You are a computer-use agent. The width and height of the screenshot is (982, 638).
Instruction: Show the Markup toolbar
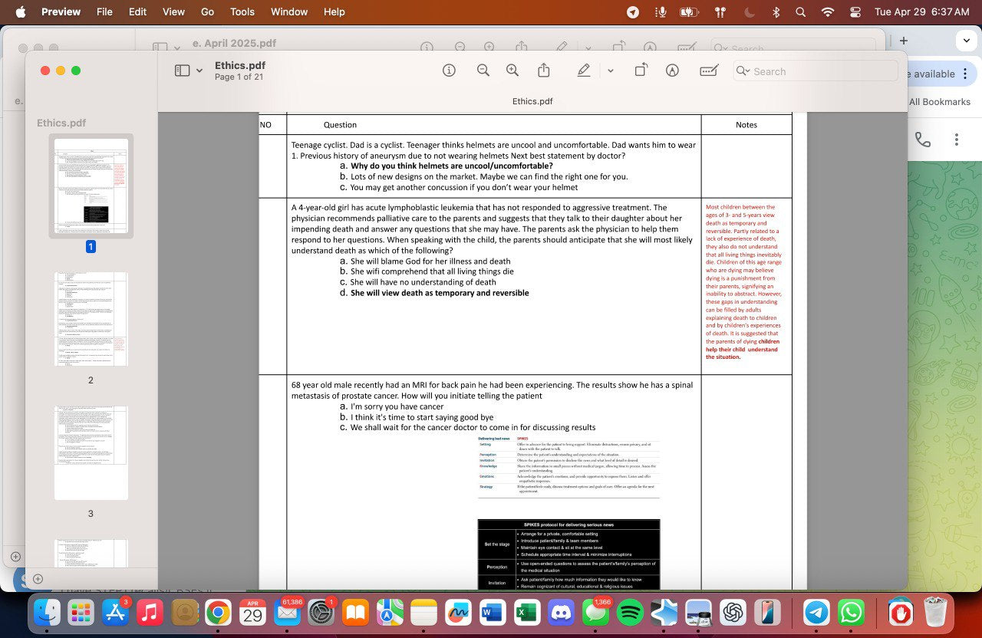pos(672,71)
